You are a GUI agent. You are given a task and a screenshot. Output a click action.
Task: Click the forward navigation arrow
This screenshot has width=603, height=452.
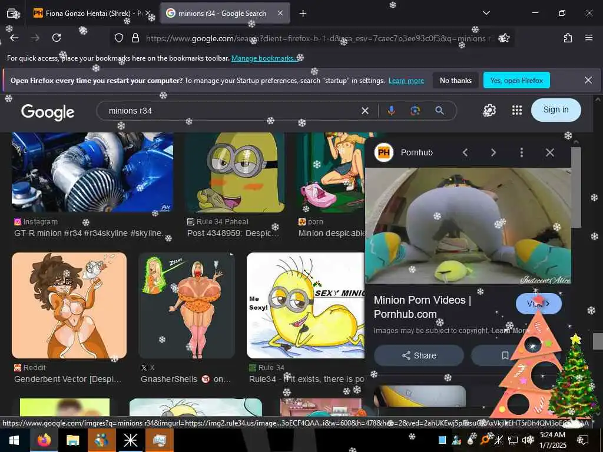point(35,38)
